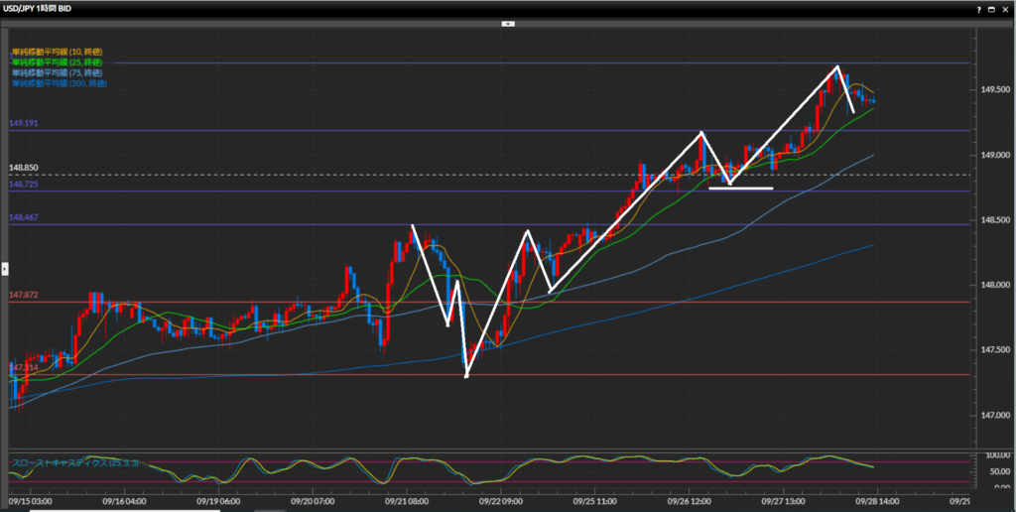The width and height of the screenshot is (1016, 512).
Task: Click the 148.467 horizontal line label
Action: coord(23,217)
